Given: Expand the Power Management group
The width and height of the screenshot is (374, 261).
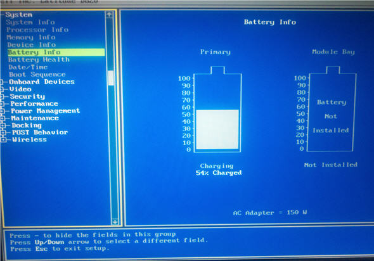Looking at the screenshot, I should coord(3,111).
